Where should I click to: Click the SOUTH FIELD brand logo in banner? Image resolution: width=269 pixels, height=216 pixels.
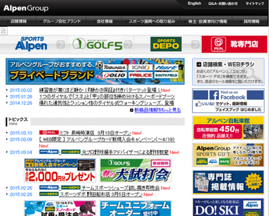(166, 75)
